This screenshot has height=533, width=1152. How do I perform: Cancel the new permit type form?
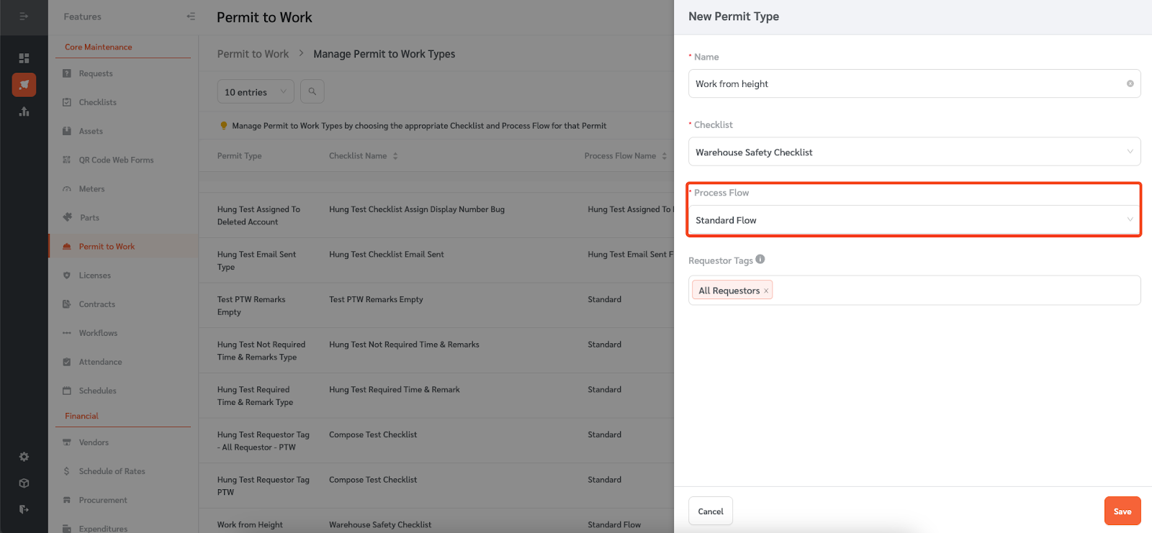tap(710, 511)
